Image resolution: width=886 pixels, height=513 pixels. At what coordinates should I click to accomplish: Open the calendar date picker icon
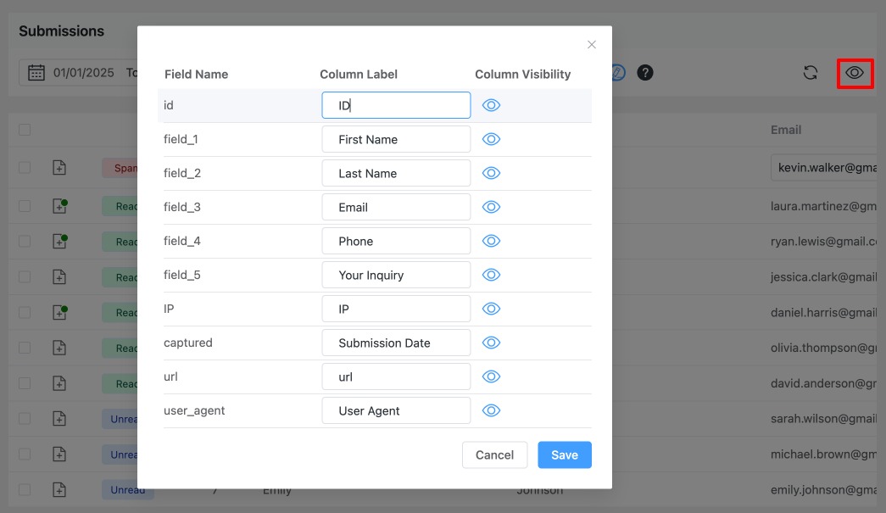tap(36, 73)
